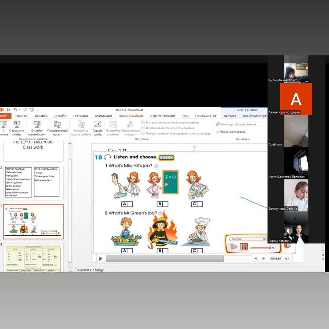Screen dimensions: 329x329
Task: Click the play triangle inside the video player
Action: coord(234,247)
